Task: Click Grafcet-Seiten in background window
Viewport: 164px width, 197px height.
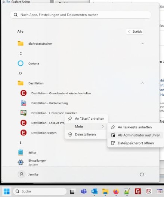Action: pyautogui.click(x=21, y=2)
